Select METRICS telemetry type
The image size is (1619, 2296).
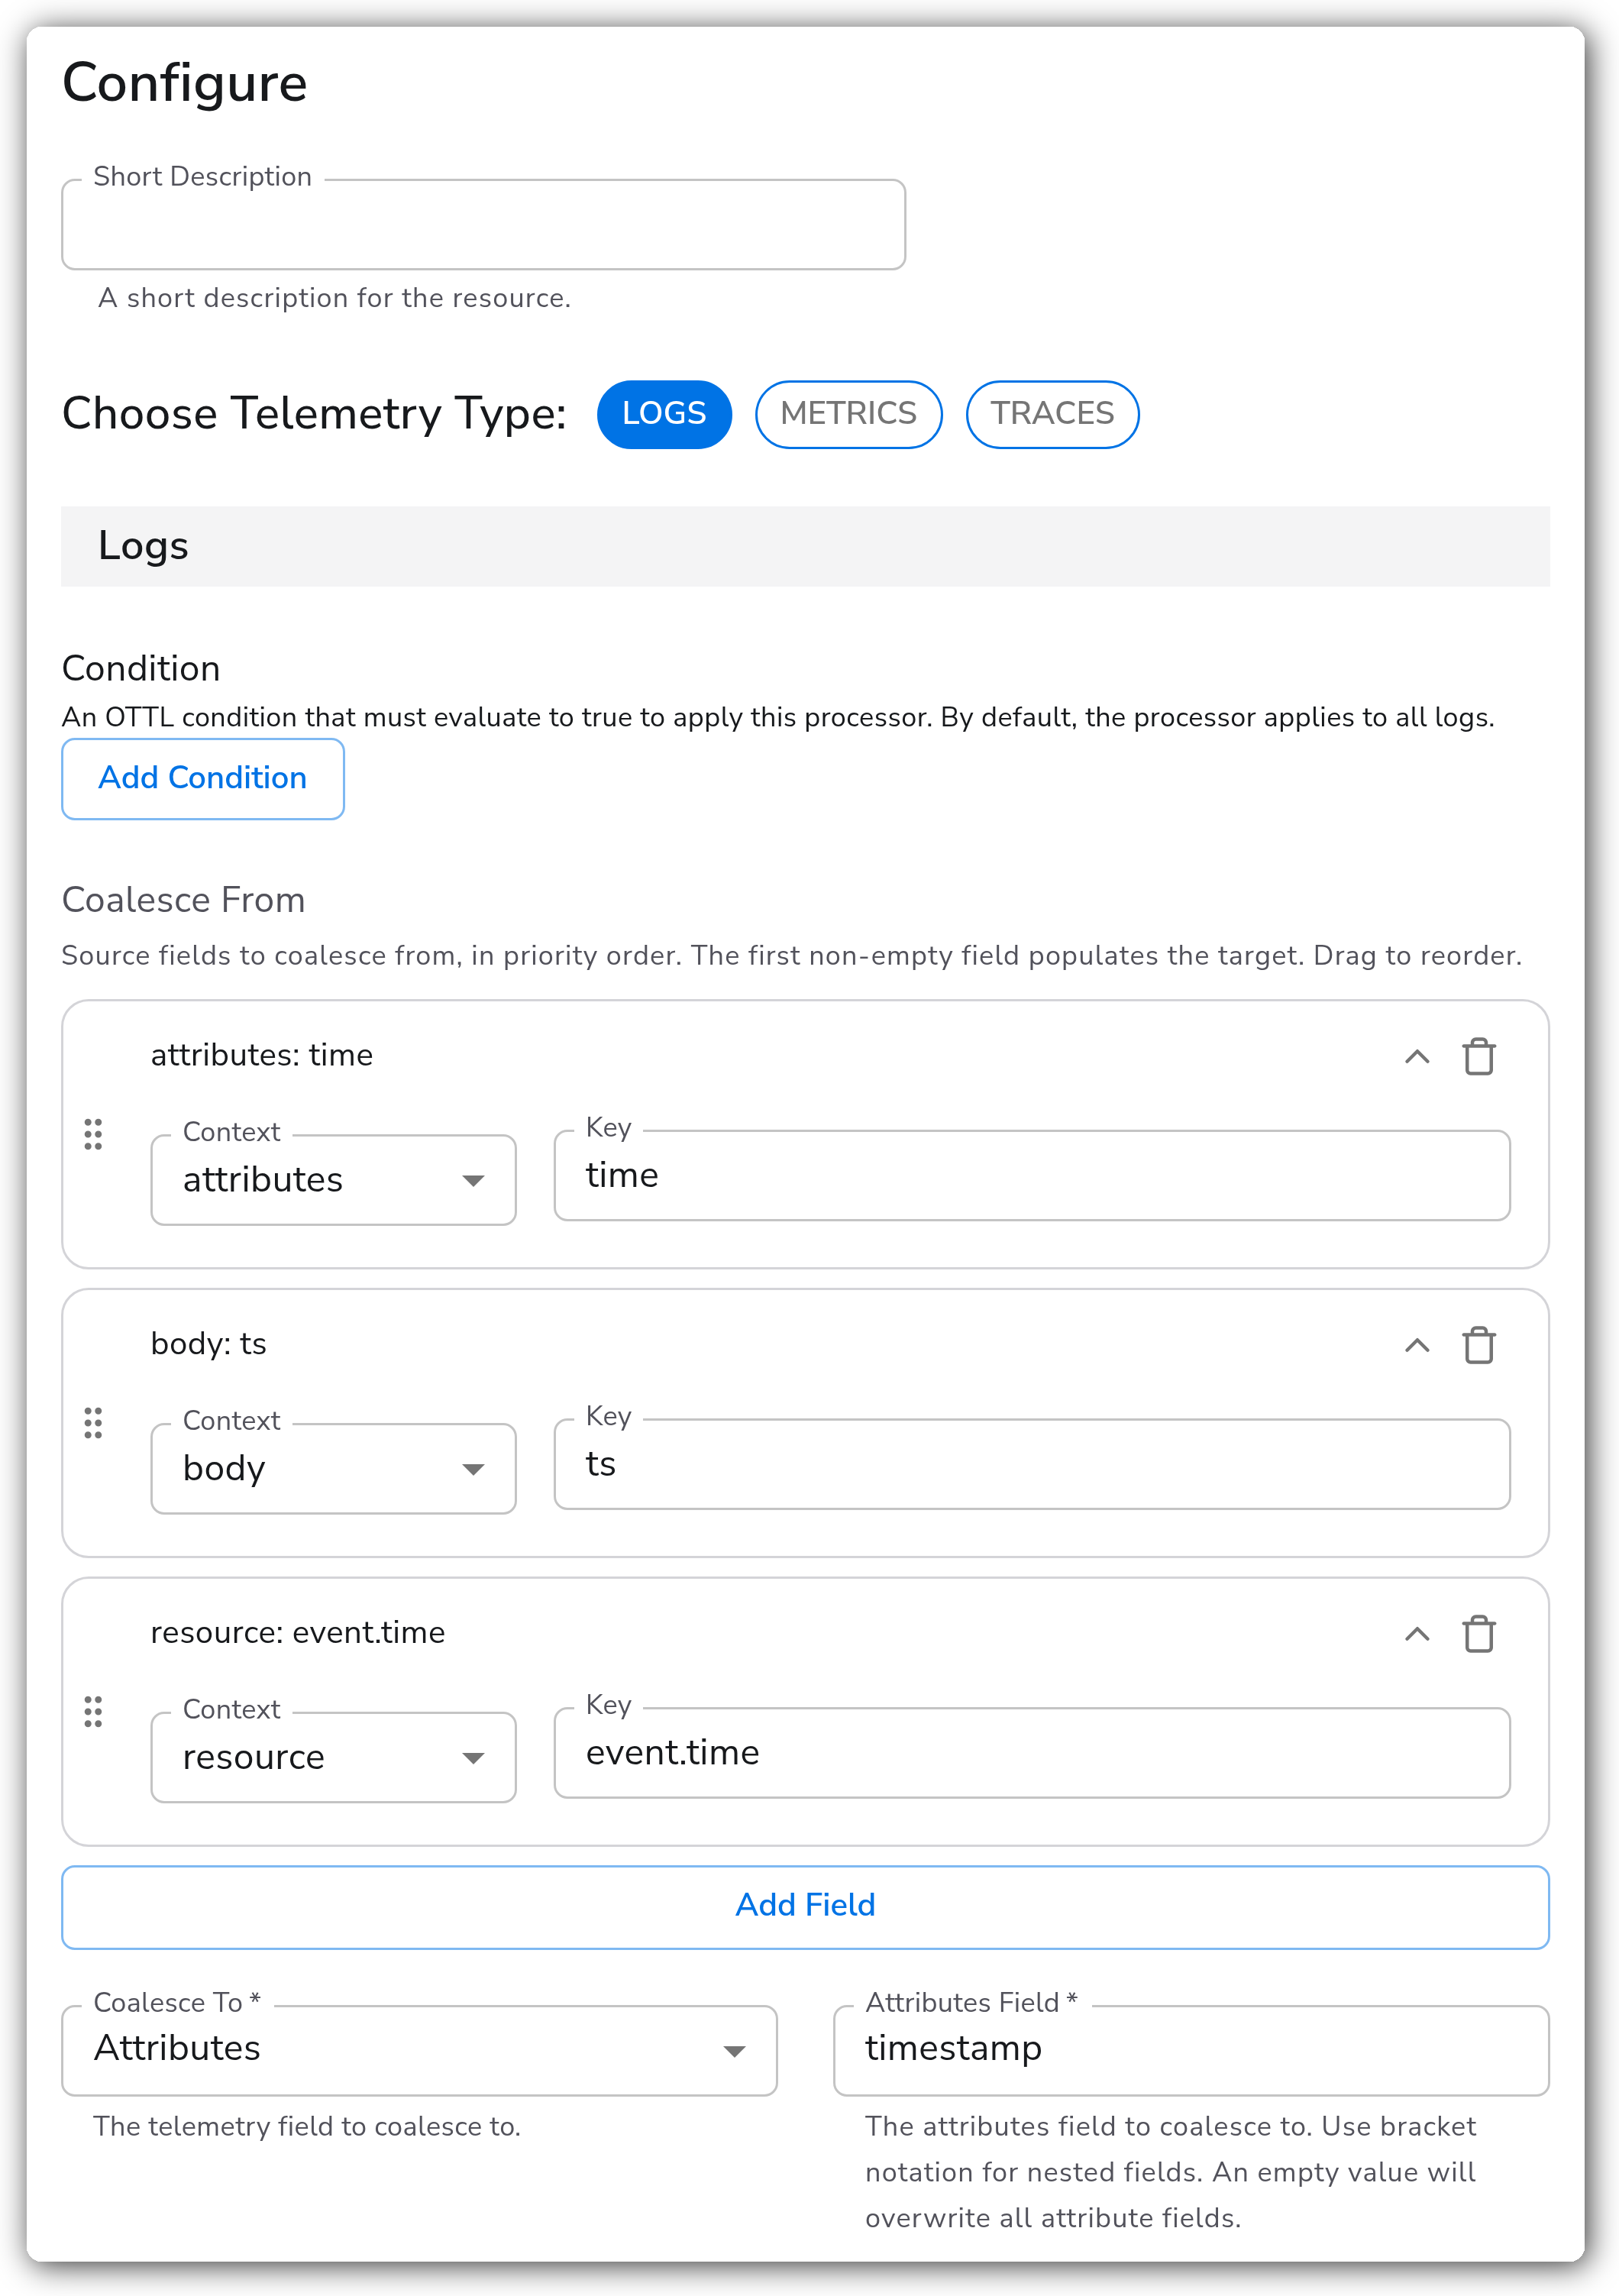click(848, 413)
